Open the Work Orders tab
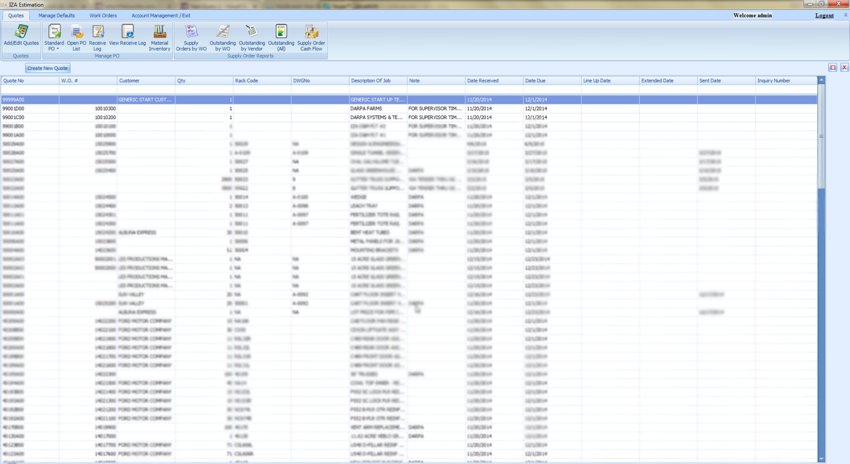This screenshot has height=464, width=850. coord(103,16)
